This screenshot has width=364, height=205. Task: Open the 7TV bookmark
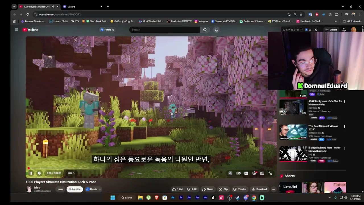75,21
